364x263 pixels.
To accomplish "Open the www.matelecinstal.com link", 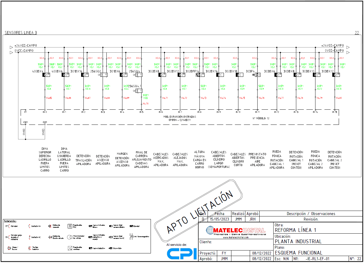I will pyautogui.click(x=236, y=237).
